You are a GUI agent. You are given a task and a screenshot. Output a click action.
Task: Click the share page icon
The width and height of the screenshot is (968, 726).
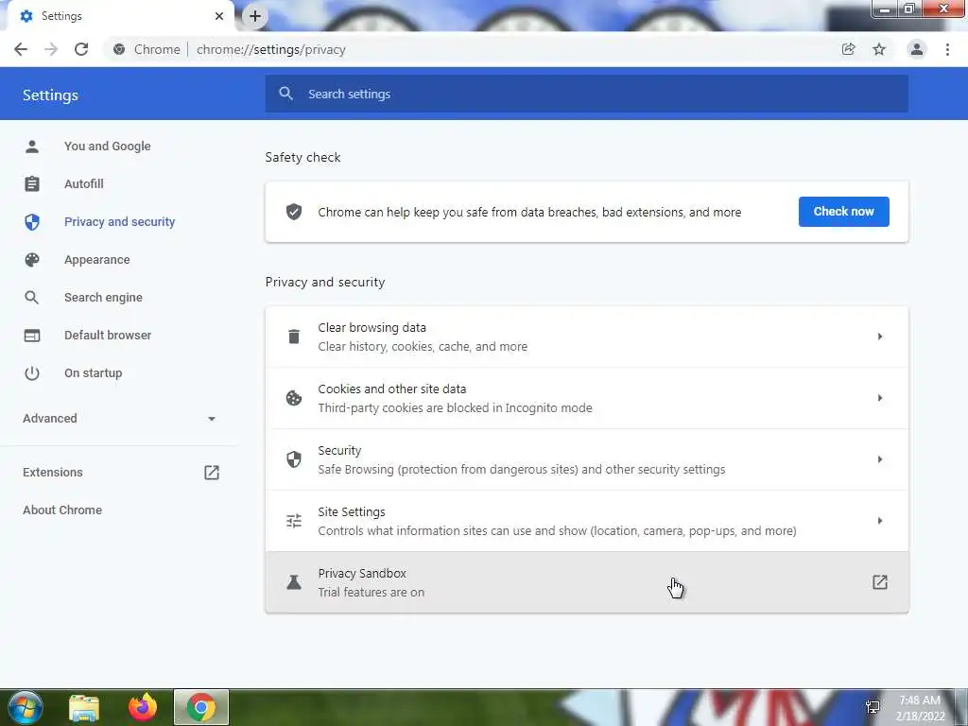pos(848,49)
